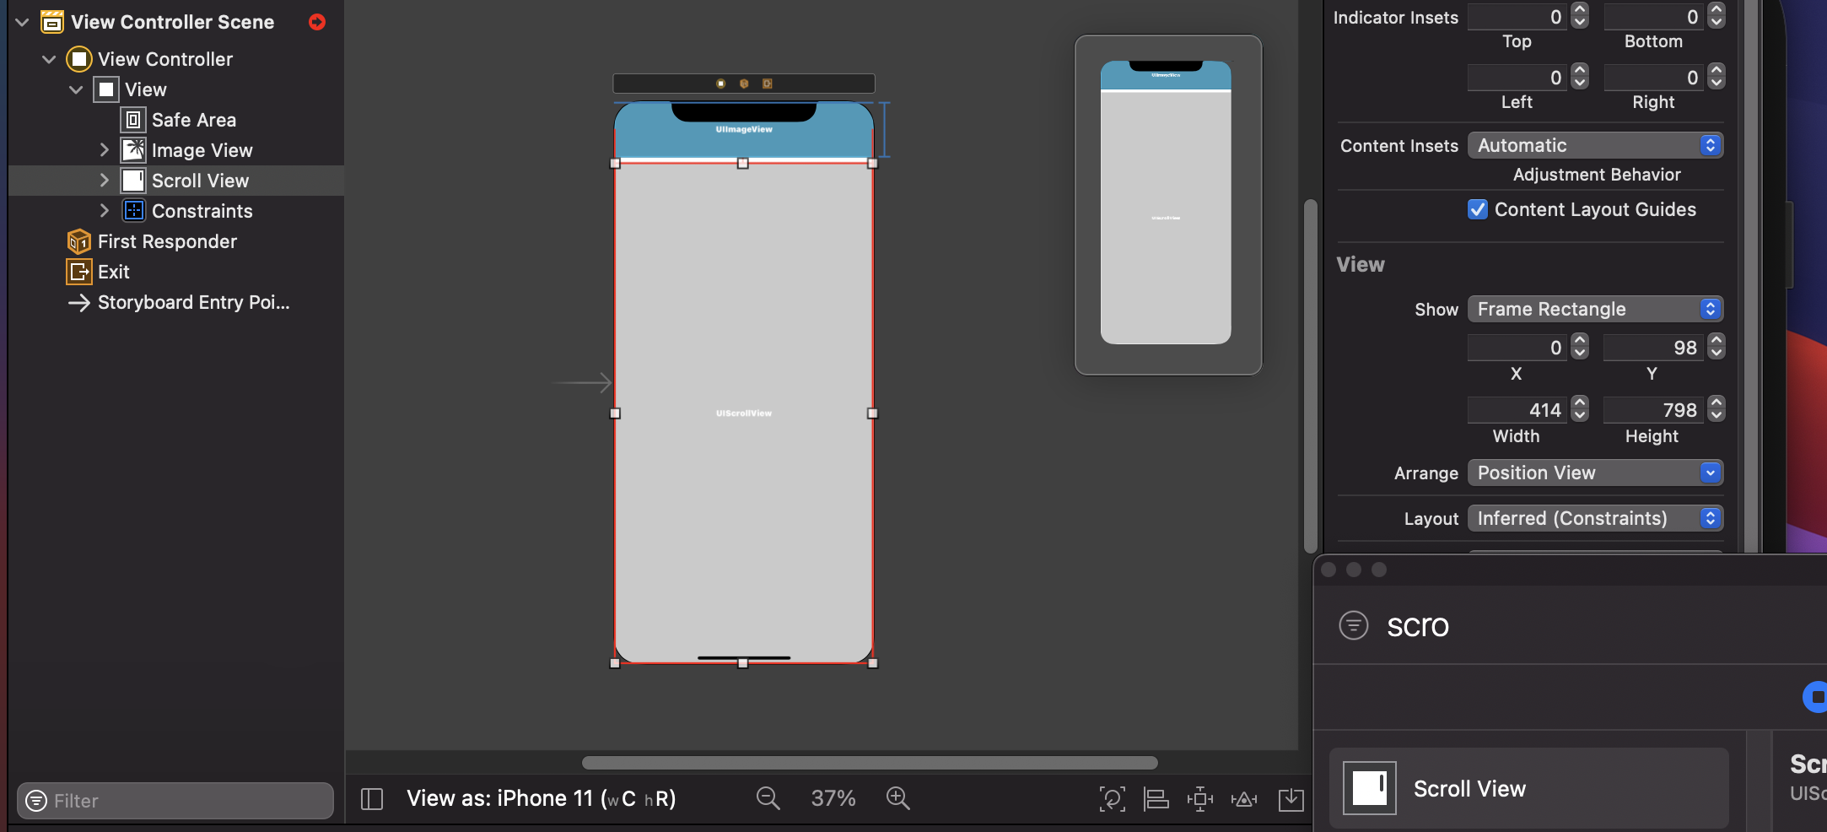Screen dimensions: 1827x832
Task: Adjust Indicator Insets Top stepper
Action: pyautogui.click(x=1581, y=16)
